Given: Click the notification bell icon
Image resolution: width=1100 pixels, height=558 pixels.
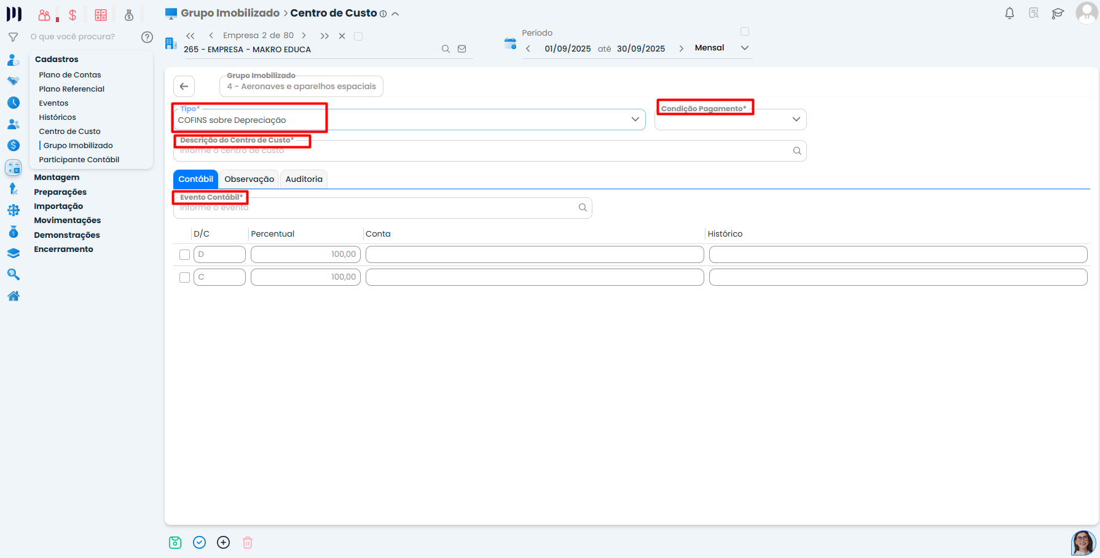Looking at the screenshot, I should tap(1009, 14).
